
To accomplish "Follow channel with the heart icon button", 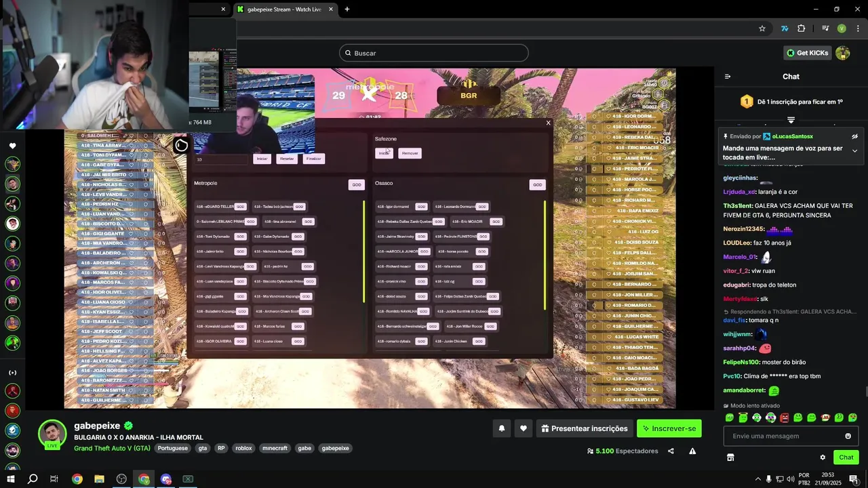I will (523, 428).
